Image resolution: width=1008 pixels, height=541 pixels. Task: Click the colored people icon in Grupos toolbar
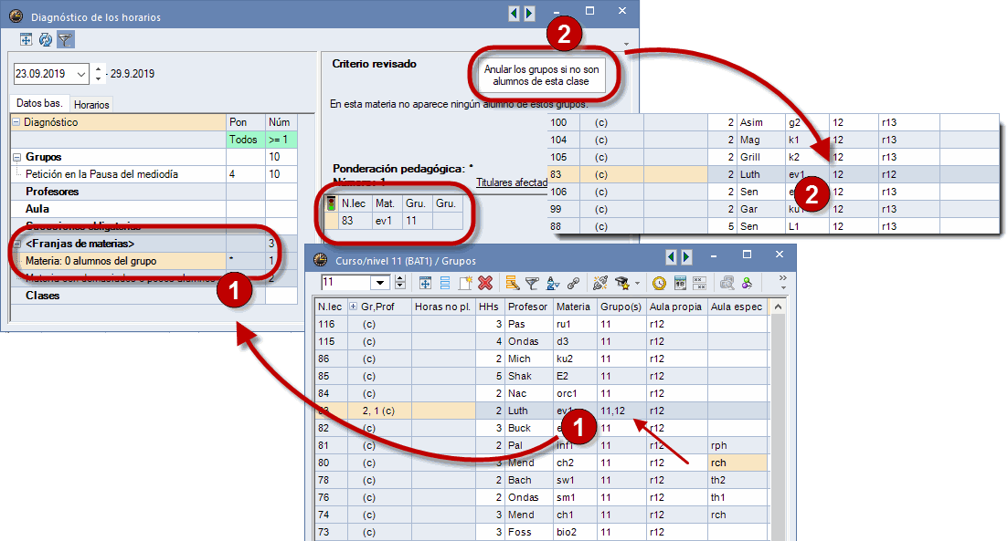(747, 283)
